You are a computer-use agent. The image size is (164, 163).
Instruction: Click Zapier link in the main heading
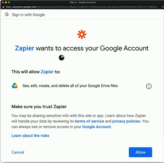coord(25,48)
